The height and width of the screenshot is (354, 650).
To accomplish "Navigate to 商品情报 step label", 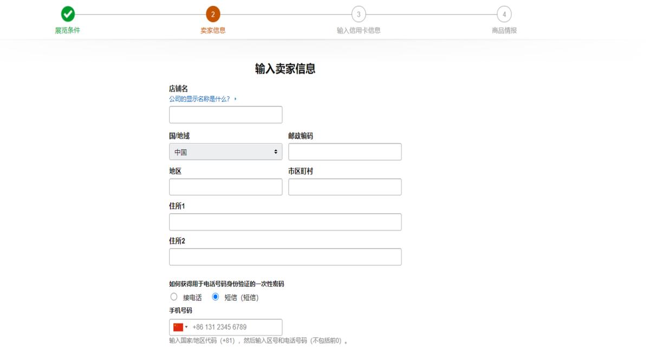I will [504, 30].
